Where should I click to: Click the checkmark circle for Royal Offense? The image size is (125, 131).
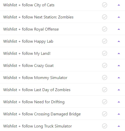(x=104, y=29)
